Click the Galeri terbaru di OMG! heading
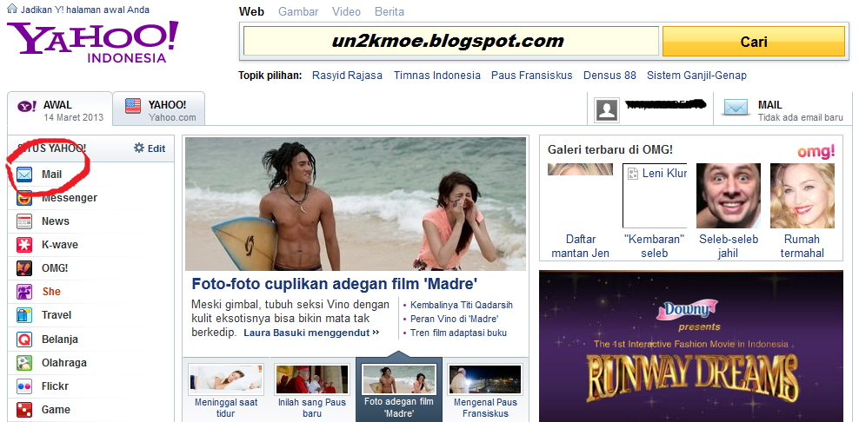 610,149
